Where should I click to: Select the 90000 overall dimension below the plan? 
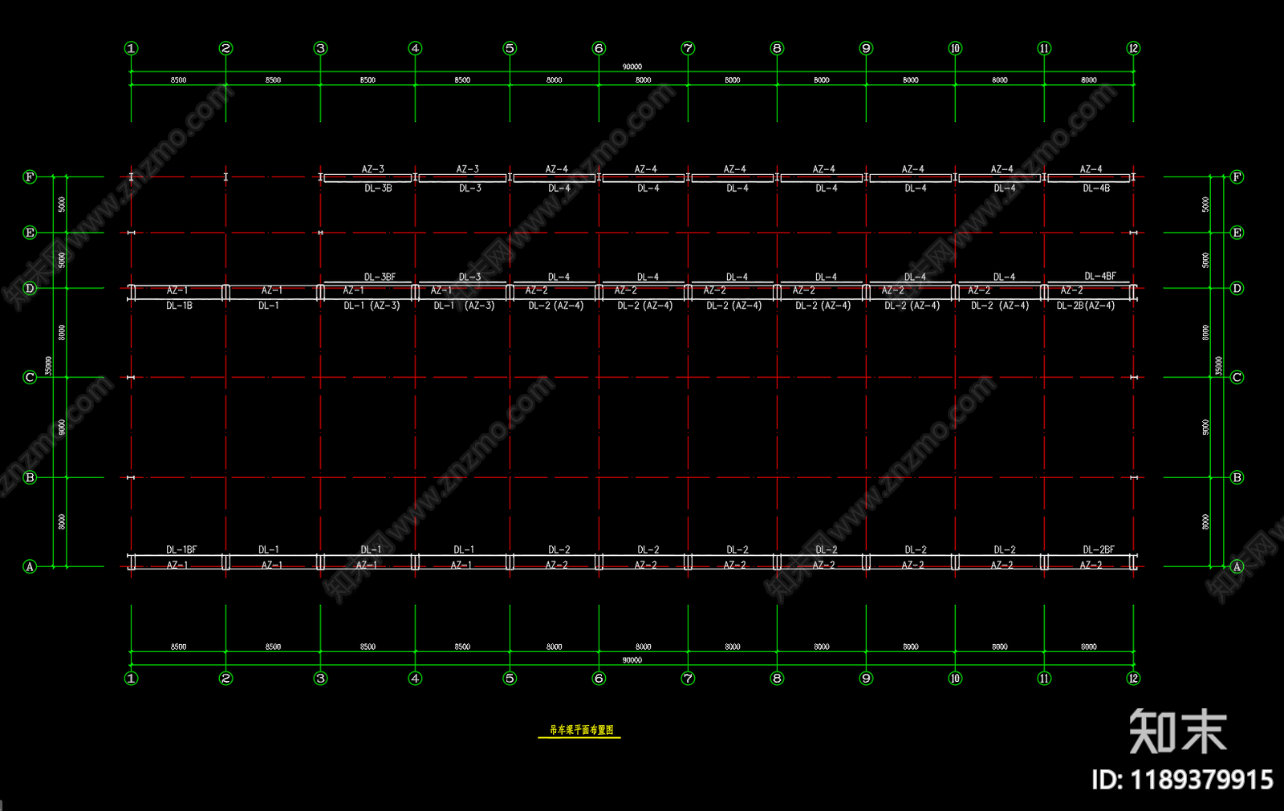coord(632,660)
